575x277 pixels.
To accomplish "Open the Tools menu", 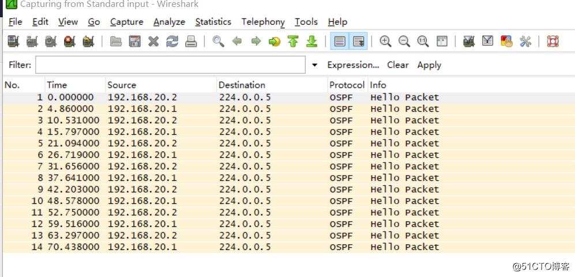I will click(306, 22).
